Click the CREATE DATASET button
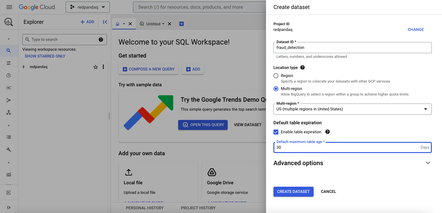442x213 pixels. coord(294,192)
